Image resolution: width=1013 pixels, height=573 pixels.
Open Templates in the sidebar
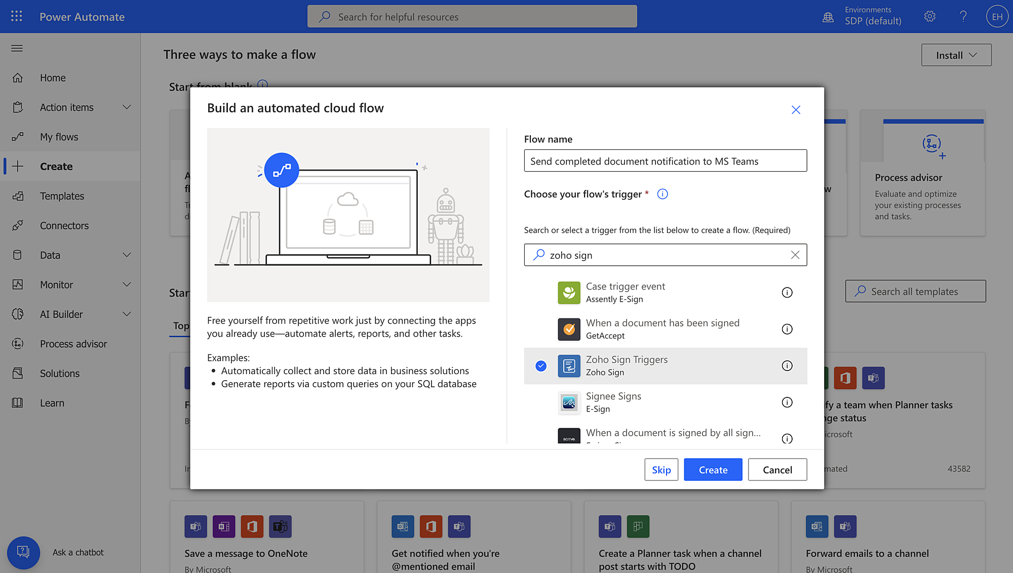point(70,196)
